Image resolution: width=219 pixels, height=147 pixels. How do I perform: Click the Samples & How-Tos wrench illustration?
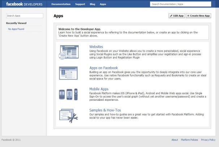(x=69, y=116)
